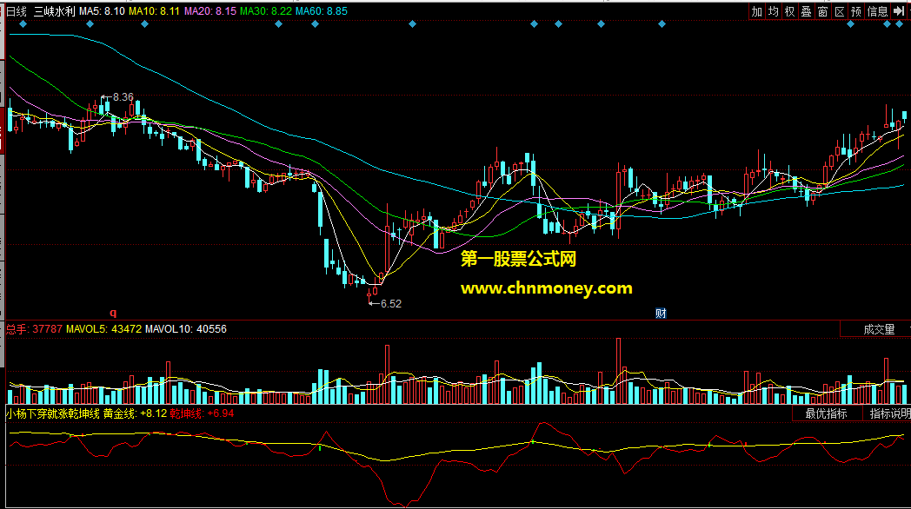
Task: Click the 总手: 37787 volume label
Action: coord(34,329)
